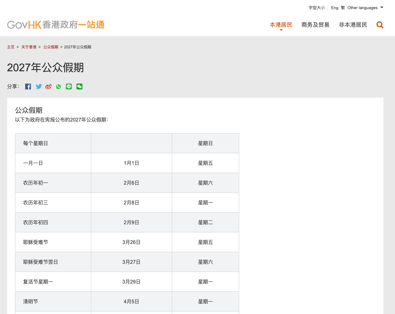This screenshot has height=314, width=395.
Task: Select the 1月1日 date cell
Action: (131, 163)
